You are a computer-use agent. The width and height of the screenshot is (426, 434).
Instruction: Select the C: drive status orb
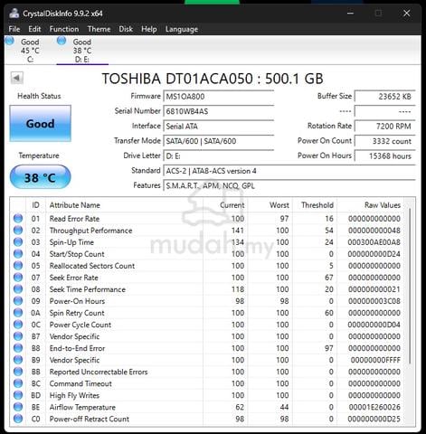[x=10, y=41]
